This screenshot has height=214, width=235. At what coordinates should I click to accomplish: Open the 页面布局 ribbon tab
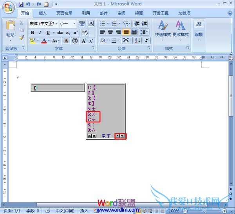coord(63,13)
